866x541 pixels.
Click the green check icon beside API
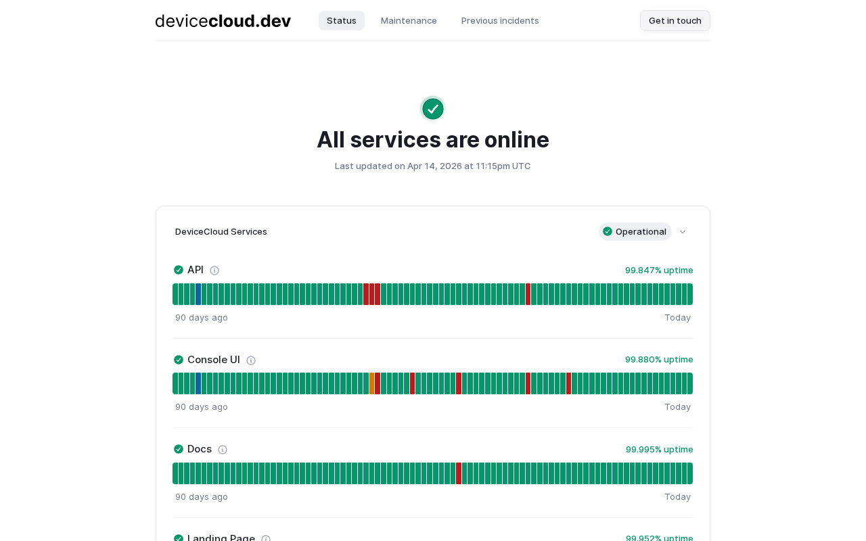pos(179,270)
